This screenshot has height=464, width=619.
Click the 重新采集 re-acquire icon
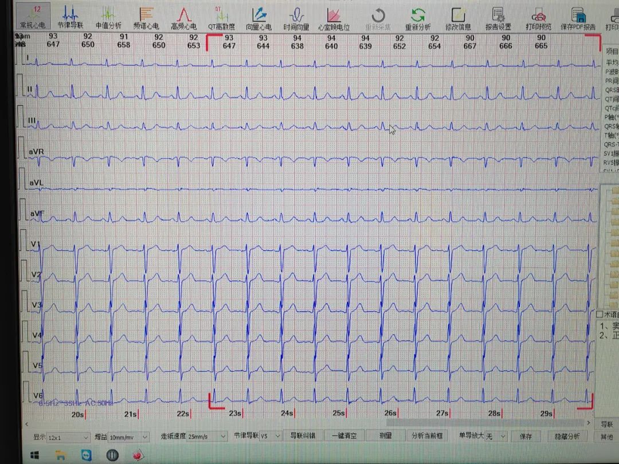(x=378, y=19)
